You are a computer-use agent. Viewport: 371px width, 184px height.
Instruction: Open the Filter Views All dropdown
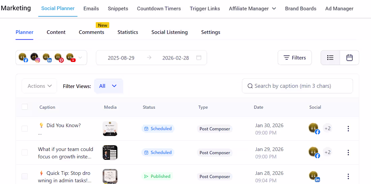point(108,86)
